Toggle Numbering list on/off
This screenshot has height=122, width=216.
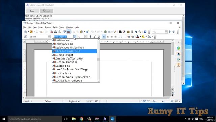click(121, 37)
